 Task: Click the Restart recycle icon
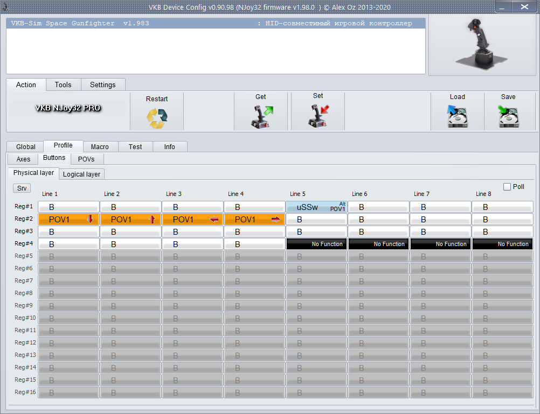click(x=157, y=118)
